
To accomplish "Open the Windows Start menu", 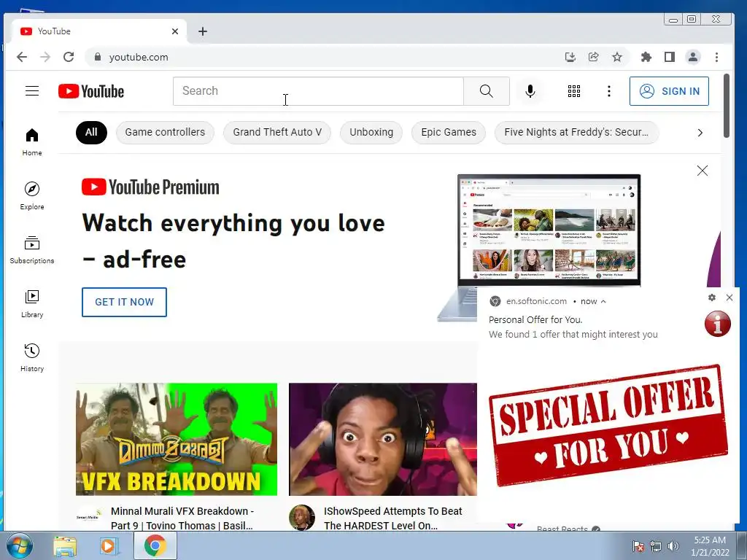I will [x=18, y=545].
